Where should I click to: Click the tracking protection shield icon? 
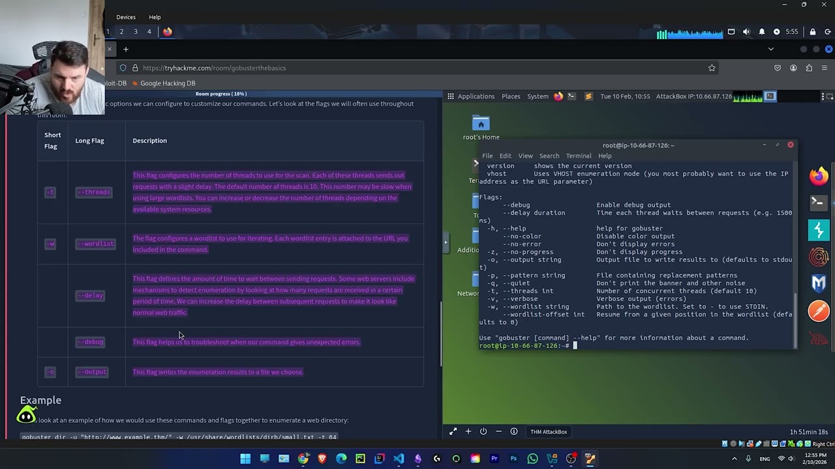click(x=123, y=68)
